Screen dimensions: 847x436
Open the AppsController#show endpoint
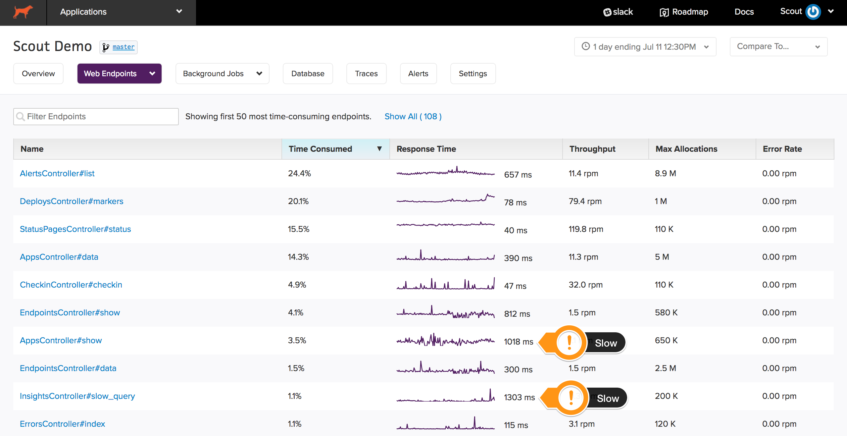point(61,341)
